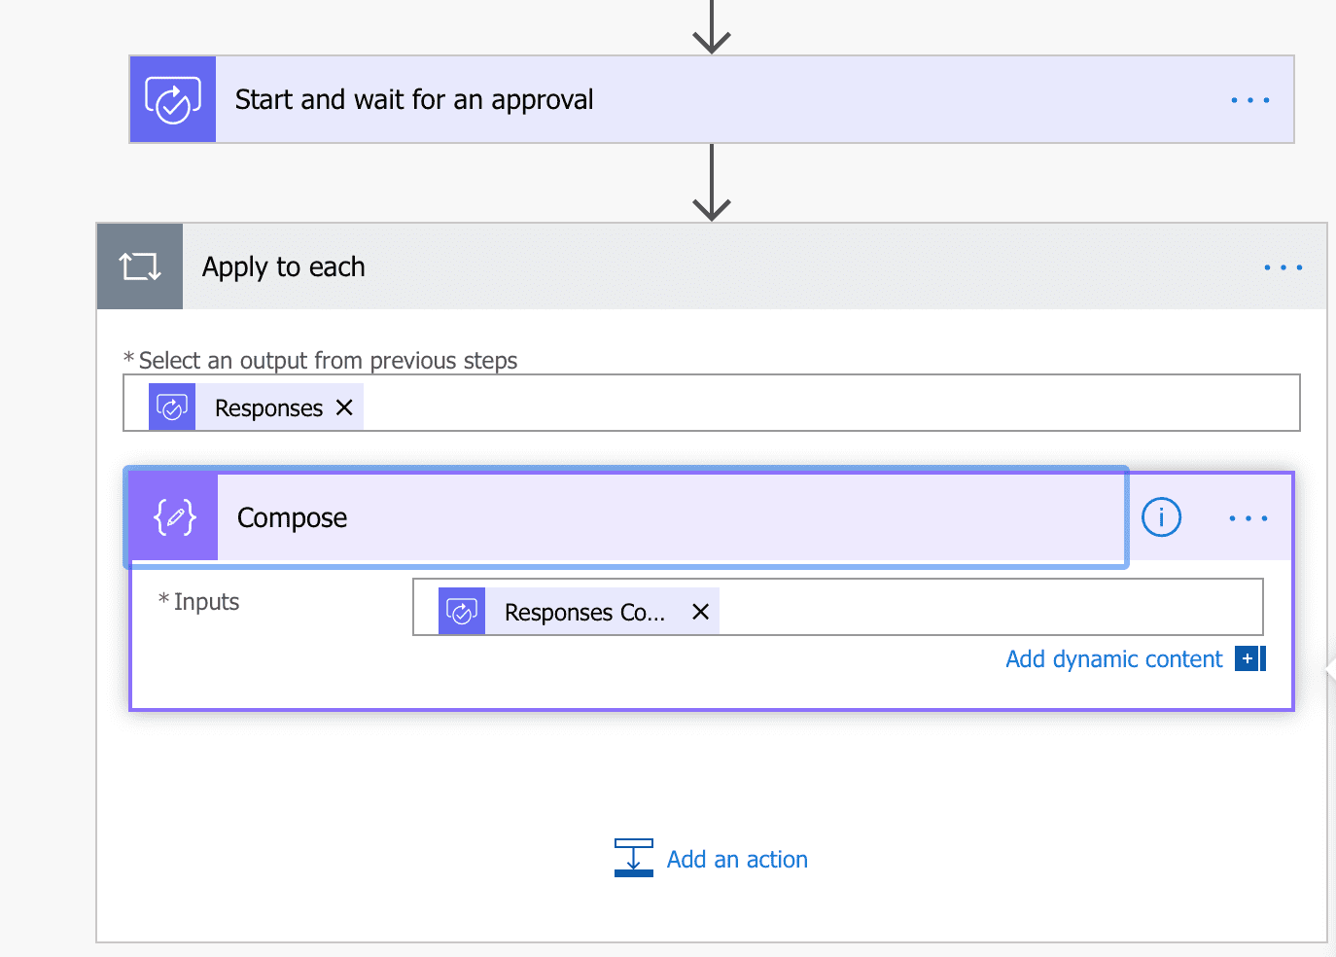Collapse the Start and wait for an approval card
Viewport: 1336px width, 957px height.
pos(622,99)
